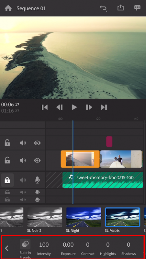This screenshot has width=146, height=259.
Task: Unlock the locked music audio track
Action: (x=7, y=180)
